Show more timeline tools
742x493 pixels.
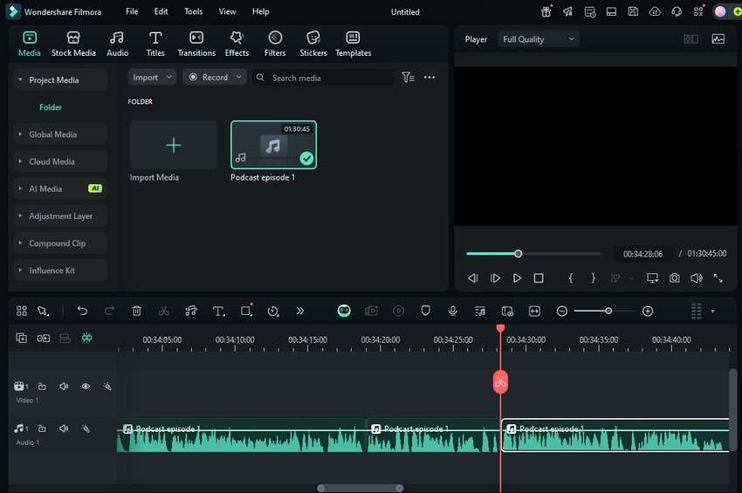point(299,311)
